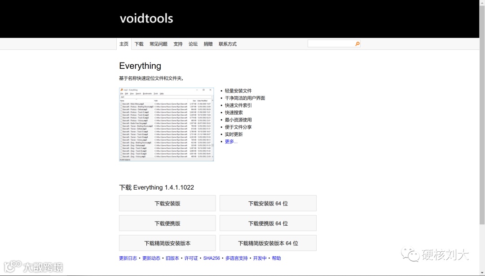This screenshot has width=485, height=276.
Task: Click the 下载精简版安装版本 button
Action: coord(168,243)
